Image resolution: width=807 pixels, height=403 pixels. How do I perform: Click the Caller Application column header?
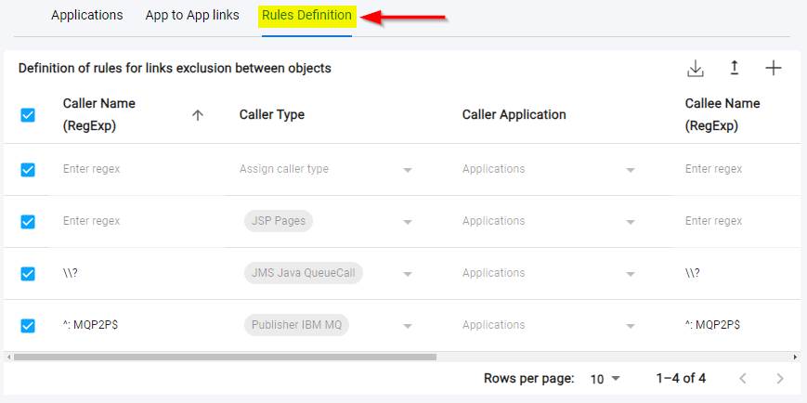pos(514,115)
